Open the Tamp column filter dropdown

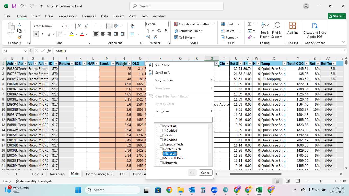coord(284,64)
